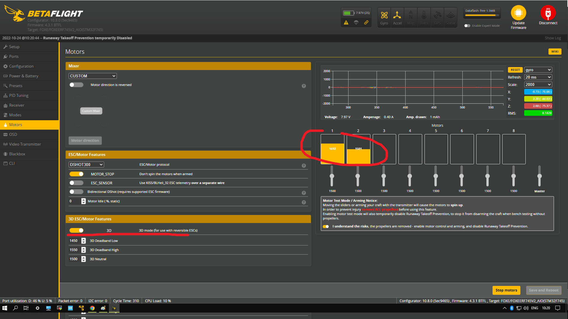Click the Disconnect USB icon

548,13
